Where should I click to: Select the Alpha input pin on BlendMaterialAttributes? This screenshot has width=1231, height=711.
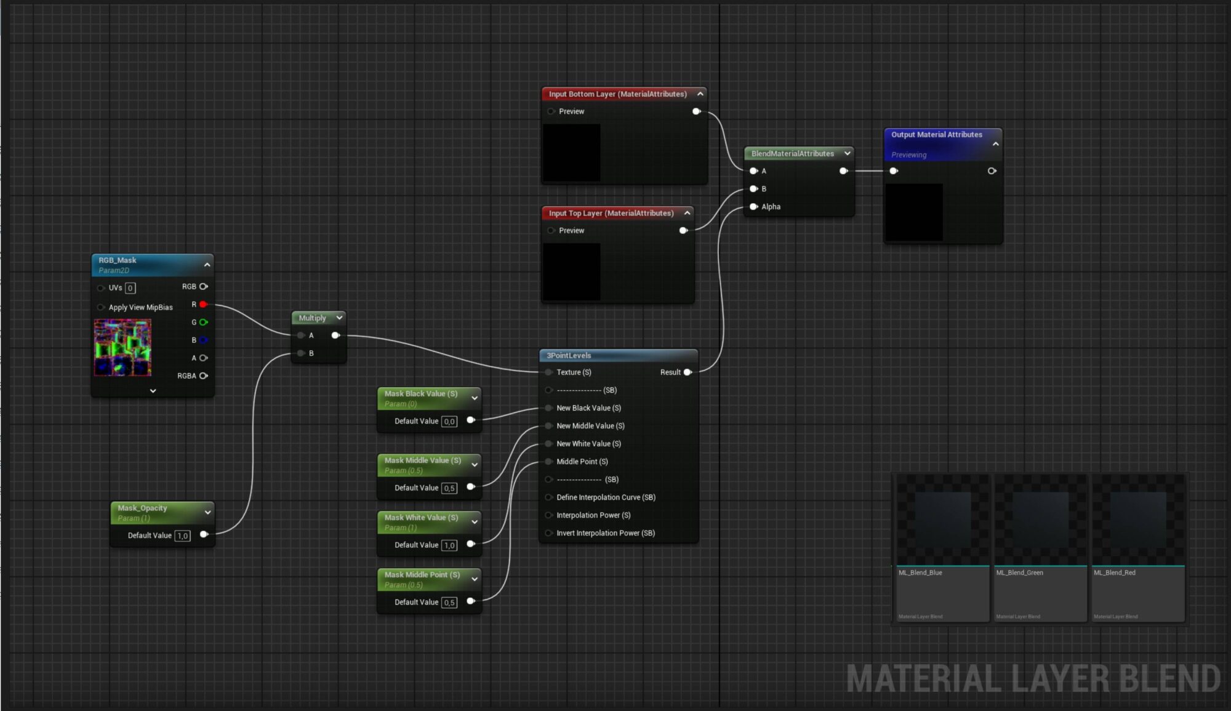pyautogui.click(x=754, y=206)
